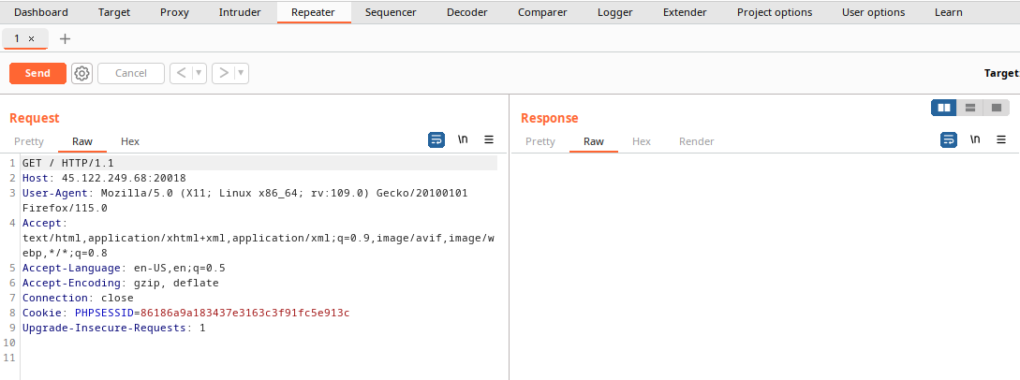This screenshot has height=380, width=1020.
Task: Click empty line 11 in request editor
Action: pos(259,358)
